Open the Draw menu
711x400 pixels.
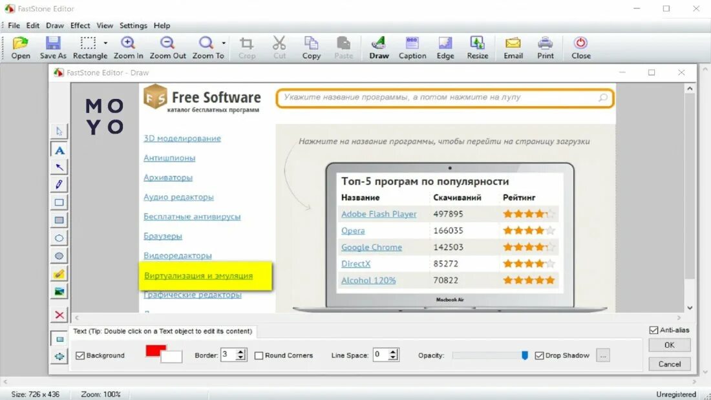[x=55, y=25]
